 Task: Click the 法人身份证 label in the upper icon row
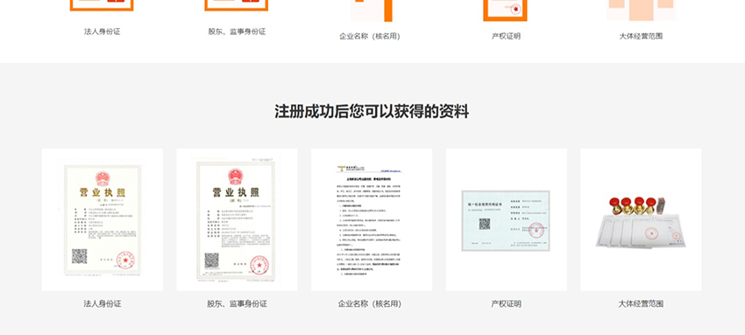[103, 32]
